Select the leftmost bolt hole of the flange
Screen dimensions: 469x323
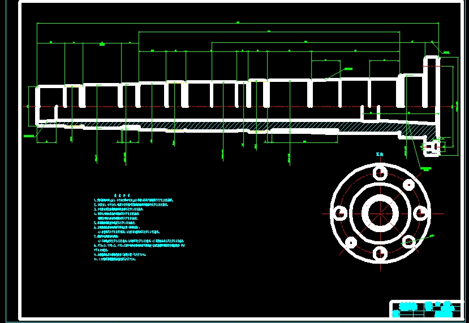tap(340, 213)
